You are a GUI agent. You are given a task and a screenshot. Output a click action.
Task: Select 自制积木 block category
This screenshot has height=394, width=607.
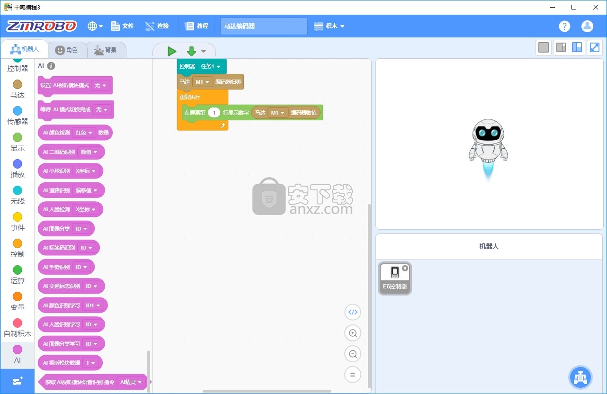18,328
